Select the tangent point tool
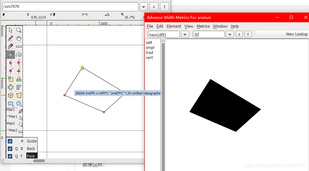The height and width of the screenshot is (171, 309). click(x=19, y=71)
